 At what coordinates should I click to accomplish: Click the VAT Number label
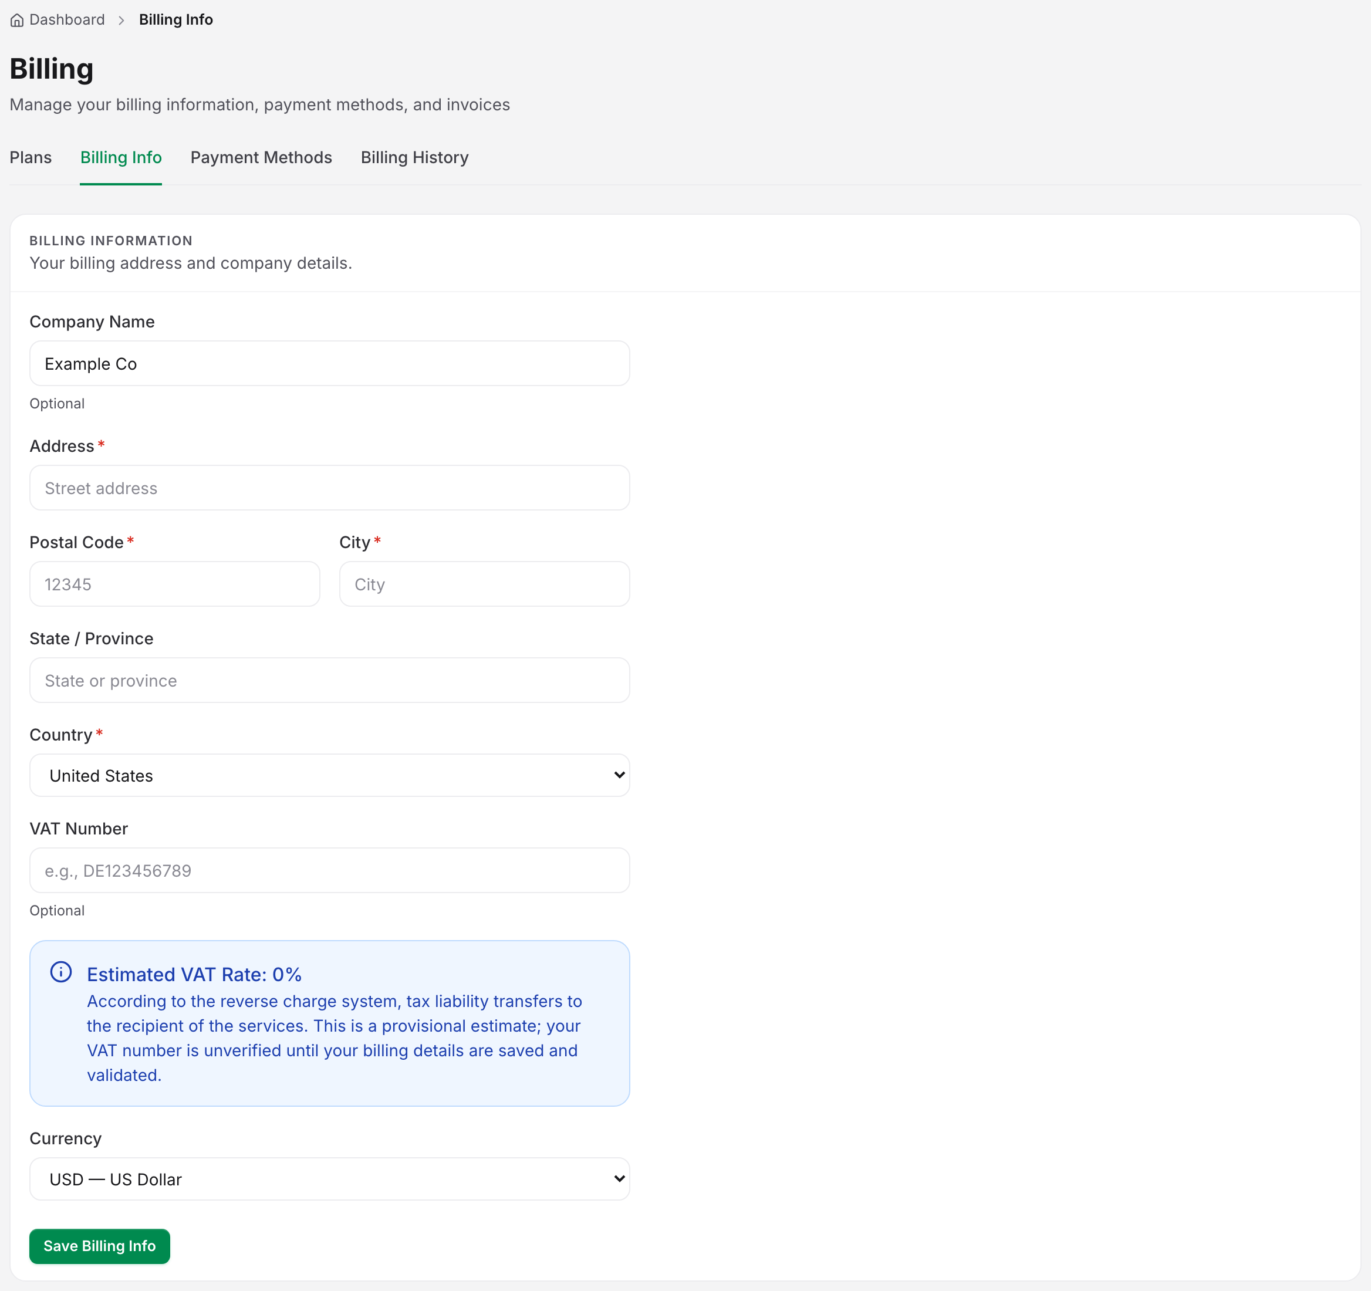[x=79, y=828]
